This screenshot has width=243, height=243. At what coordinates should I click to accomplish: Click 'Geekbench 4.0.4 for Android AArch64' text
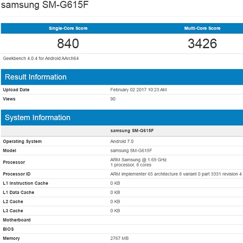[41, 58]
